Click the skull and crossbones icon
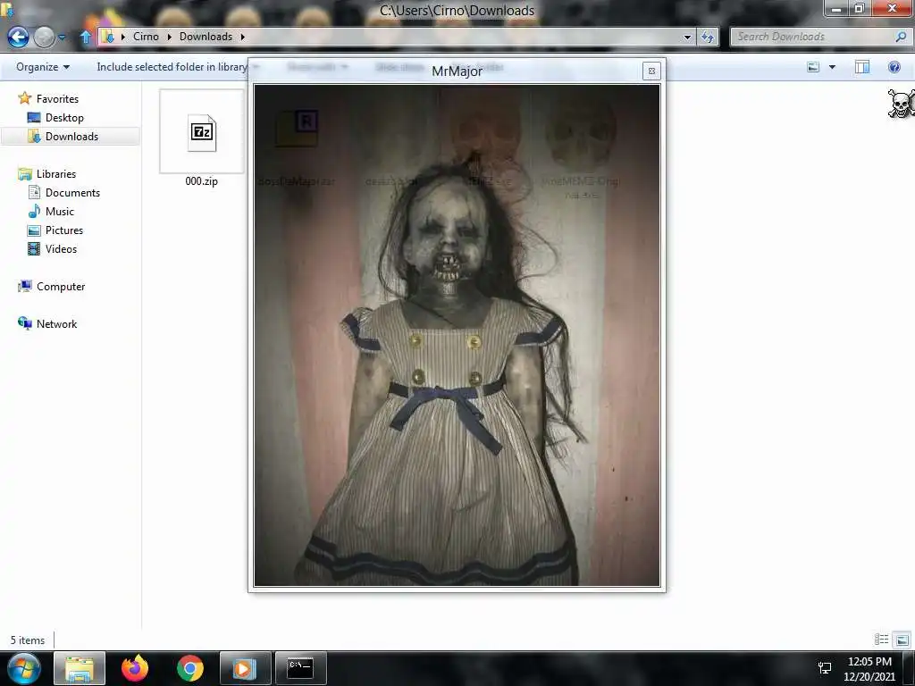Screen dimensions: 915x686 pyautogui.click(x=901, y=104)
